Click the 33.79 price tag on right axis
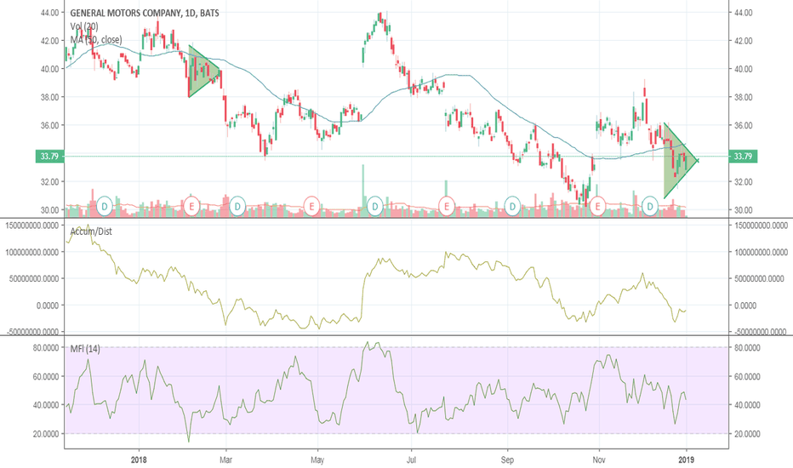Screen dimensions: 793x468 (x=743, y=157)
